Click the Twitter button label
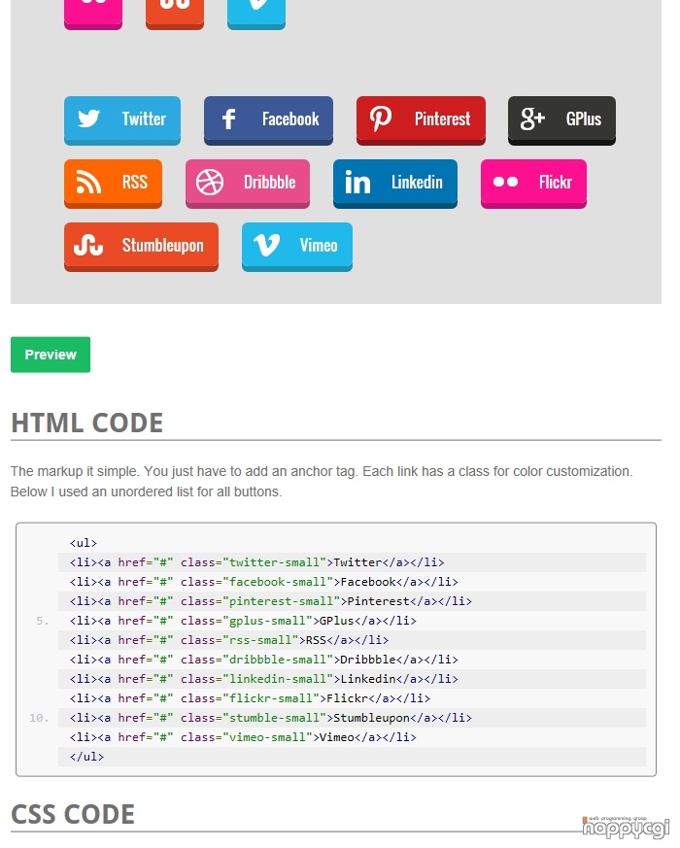This screenshot has width=680, height=848. click(144, 119)
